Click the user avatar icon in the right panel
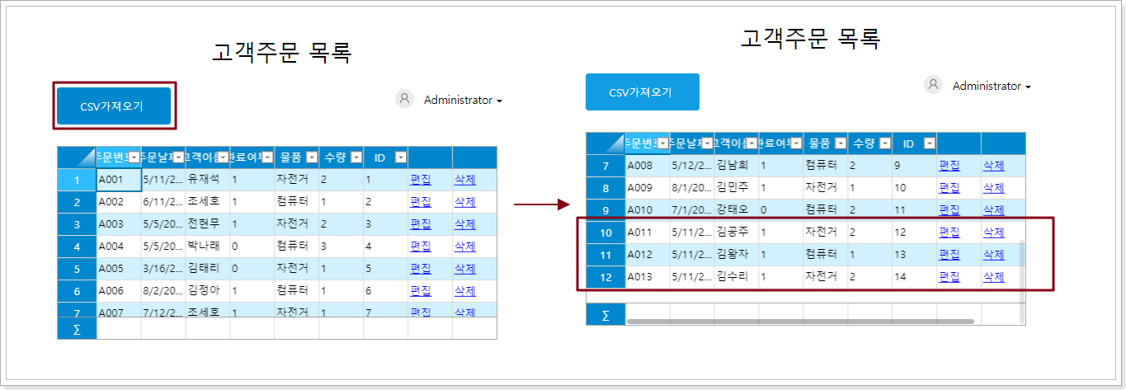Screen dimensions: 1126x390 click(x=933, y=85)
